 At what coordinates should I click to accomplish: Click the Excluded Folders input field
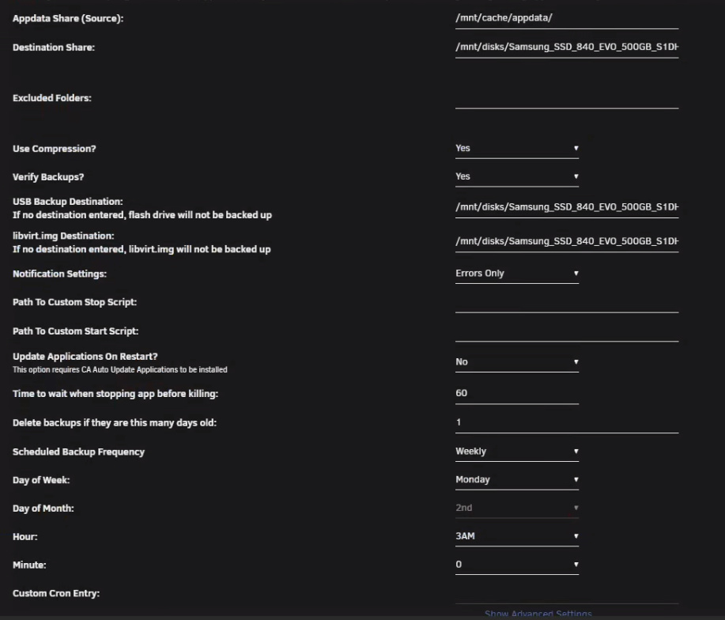click(x=566, y=98)
